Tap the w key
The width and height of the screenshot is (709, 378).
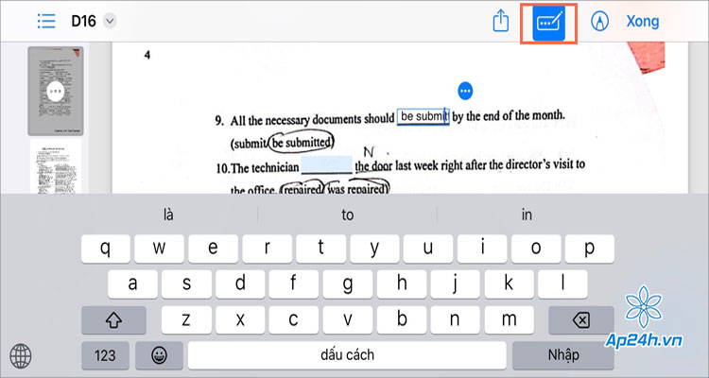pyautogui.click(x=159, y=249)
